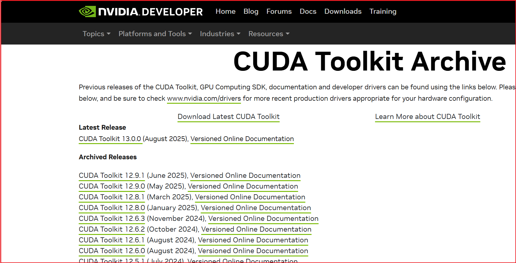Open documentation link for Toolkit 12.6.2
Screen dimensions: 516x263
pyautogui.click(x=257, y=230)
